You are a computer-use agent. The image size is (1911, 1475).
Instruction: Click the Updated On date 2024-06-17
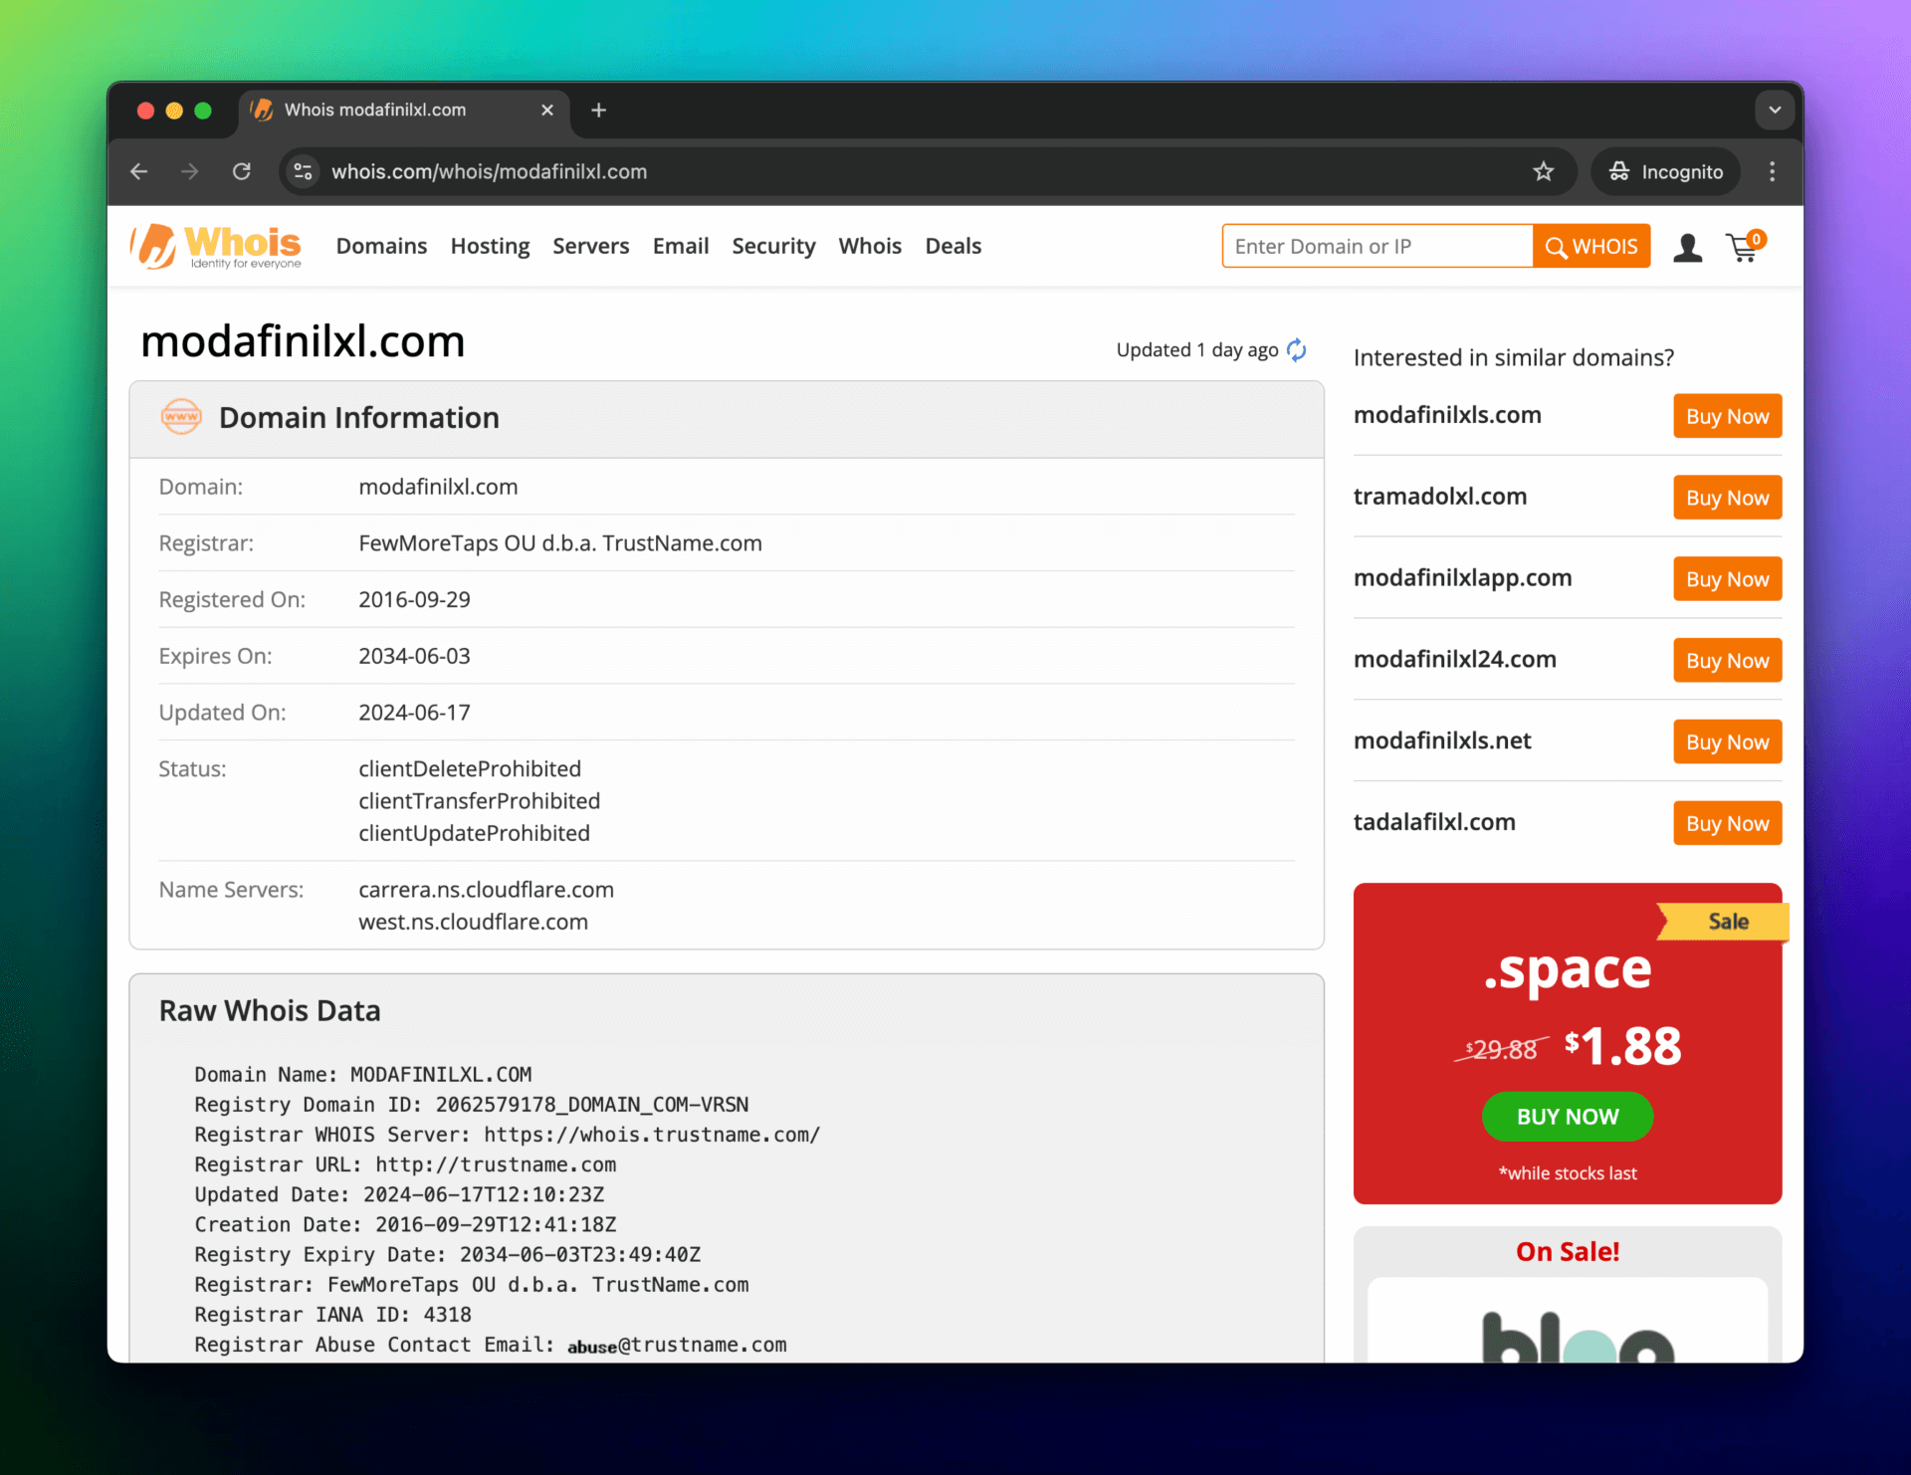point(414,714)
